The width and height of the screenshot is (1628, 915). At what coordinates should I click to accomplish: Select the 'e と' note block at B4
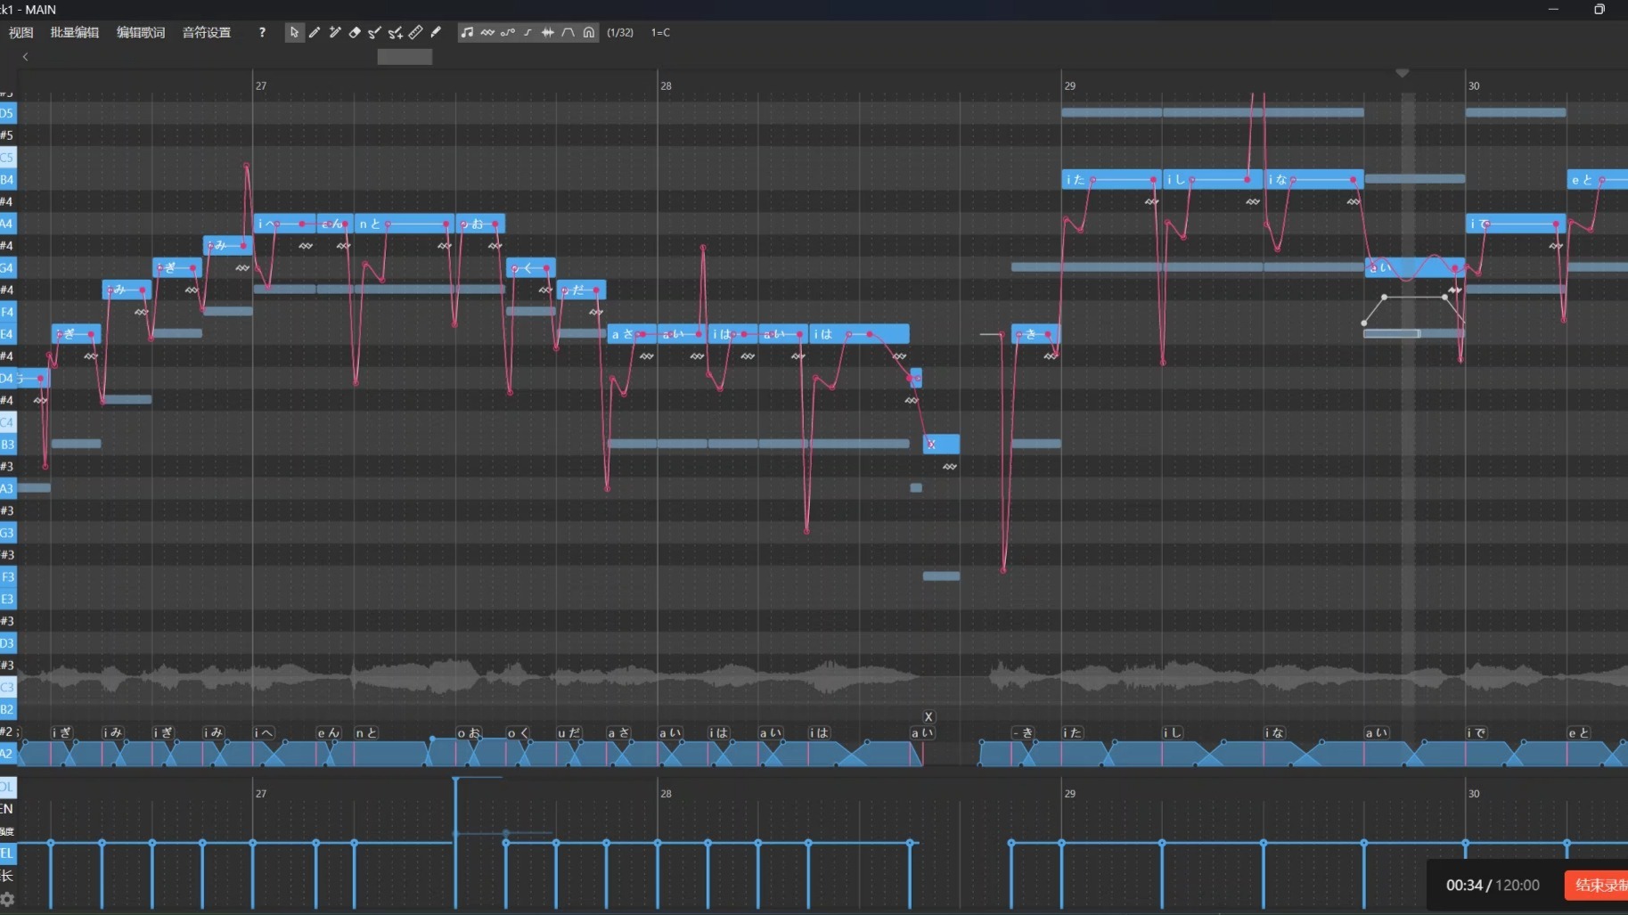point(1598,179)
